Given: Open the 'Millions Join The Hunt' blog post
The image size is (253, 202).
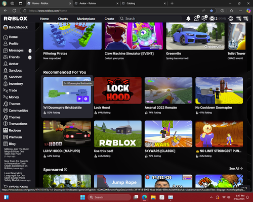Looking at the screenshot, I should [17, 153].
